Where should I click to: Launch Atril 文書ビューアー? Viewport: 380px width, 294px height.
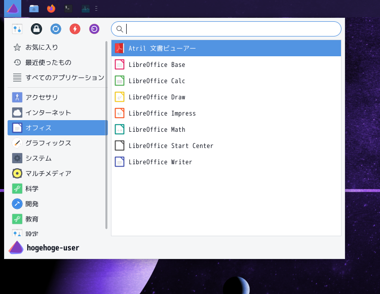click(x=226, y=48)
